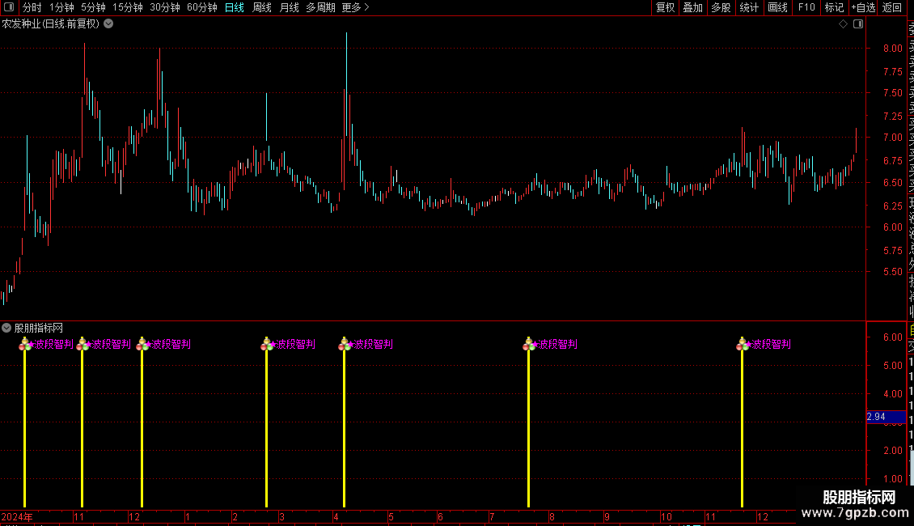This screenshot has height=526, width=914.
Task: Toggle the left sidebar panel icon
Action: pyautogui.click(x=9, y=7)
